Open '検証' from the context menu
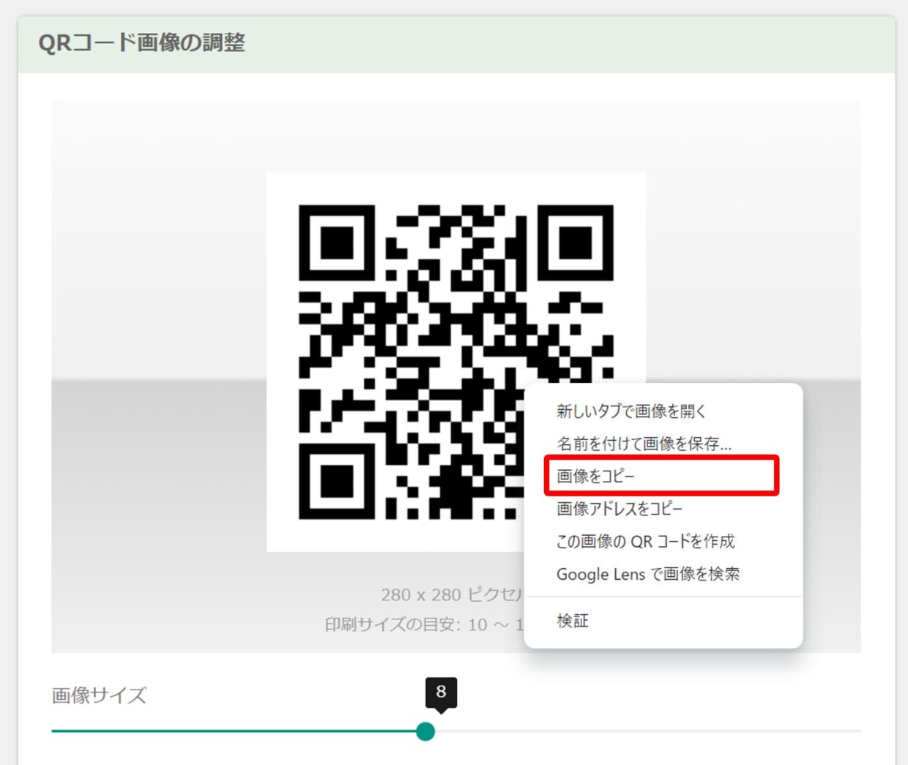 663,621
